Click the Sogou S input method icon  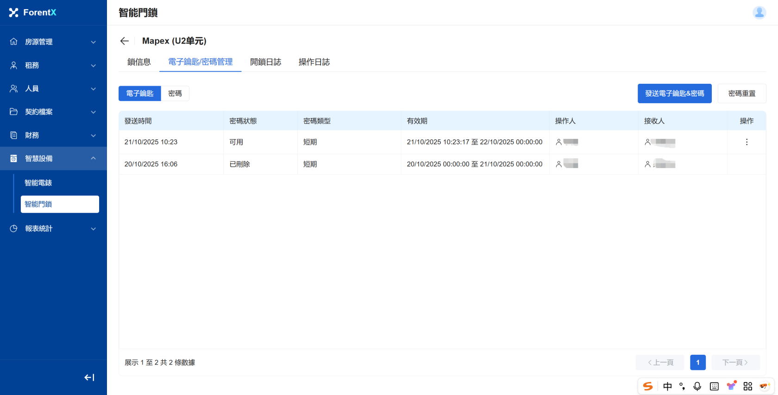click(648, 386)
